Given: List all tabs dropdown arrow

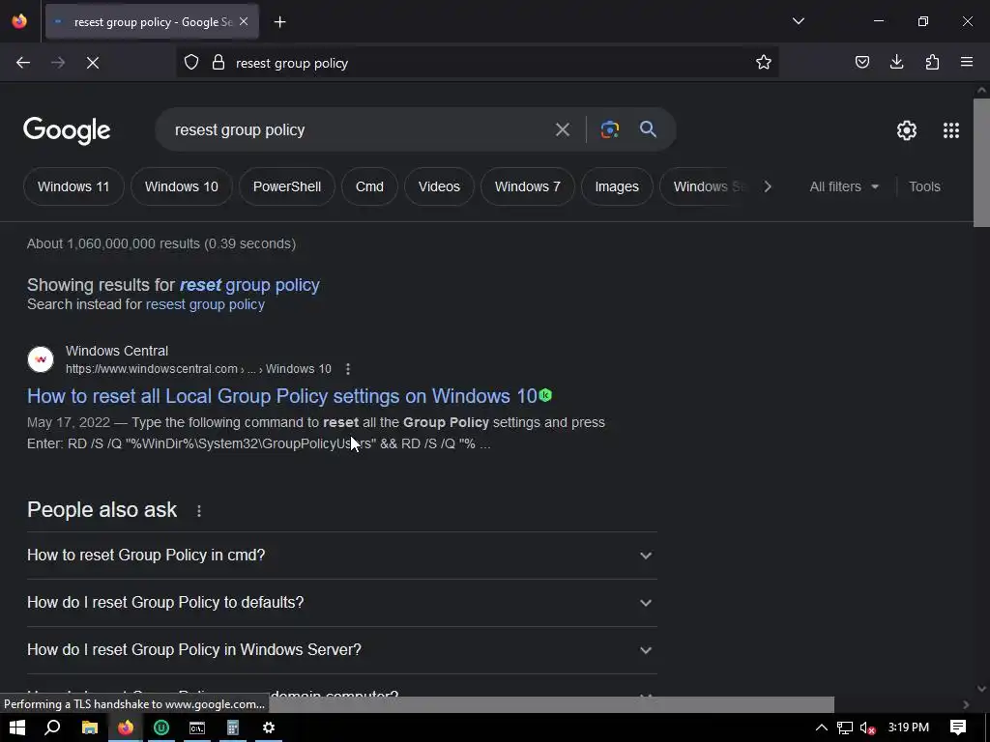Looking at the screenshot, I should tap(798, 21).
